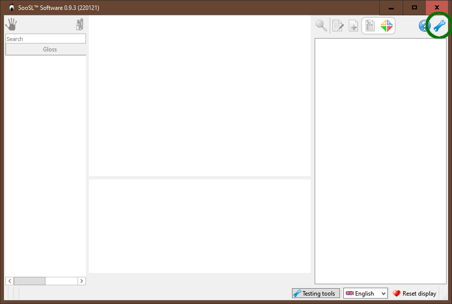
Task: Click the right arrow of horizontal scrollbar
Action: [82, 281]
